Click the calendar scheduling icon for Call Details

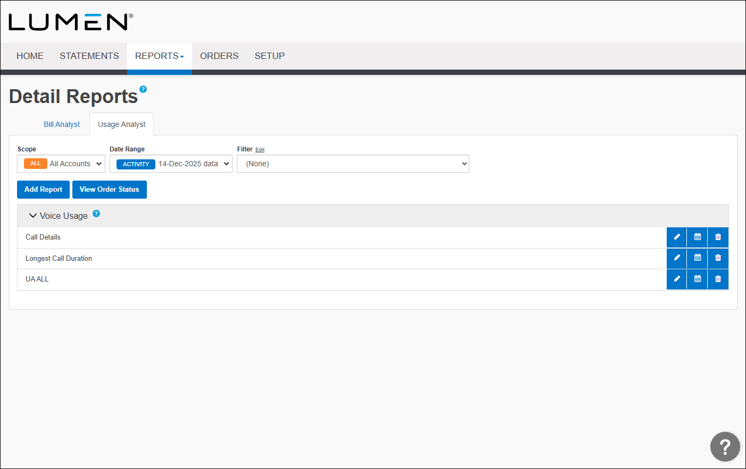tap(697, 237)
